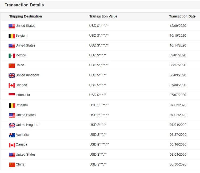Screen dimensions: 200x173
Task: Click the Indonesia flag icon
Action: coord(11,94)
